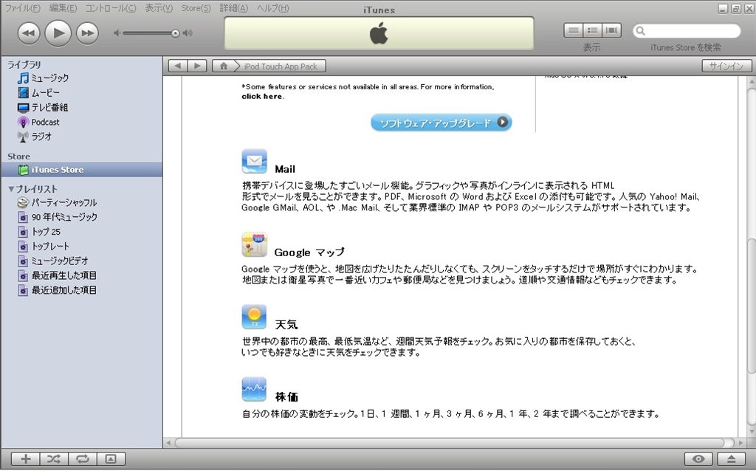The image size is (756, 471).
Task: Open the 表示(V) menu
Action: pyautogui.click(x=159, y=7)
